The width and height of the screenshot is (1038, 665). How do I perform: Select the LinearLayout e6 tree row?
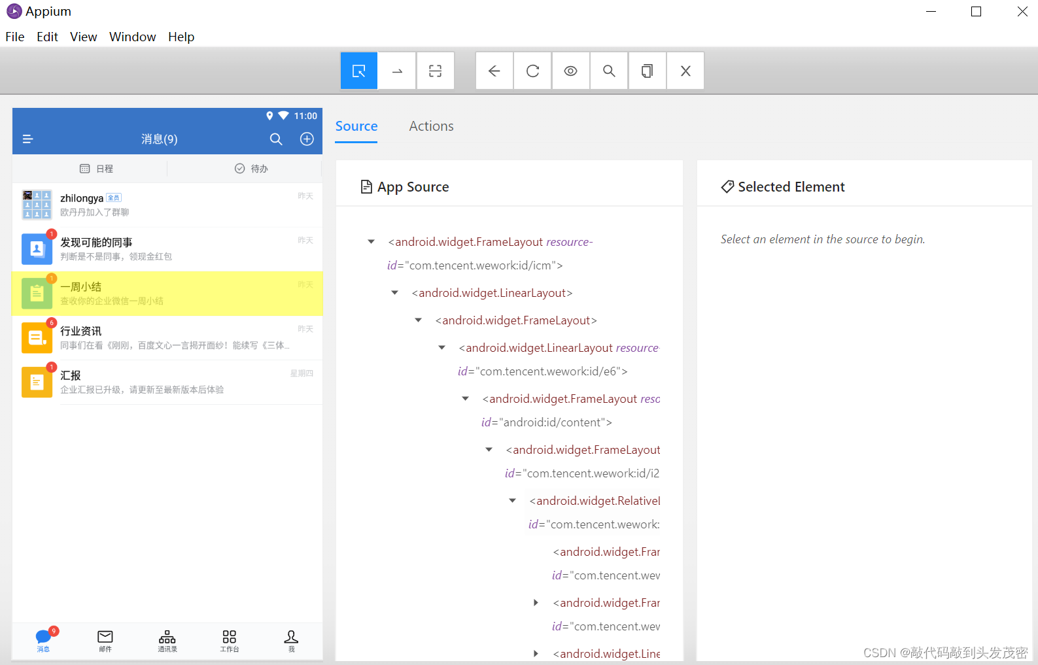tap(559, 360)
